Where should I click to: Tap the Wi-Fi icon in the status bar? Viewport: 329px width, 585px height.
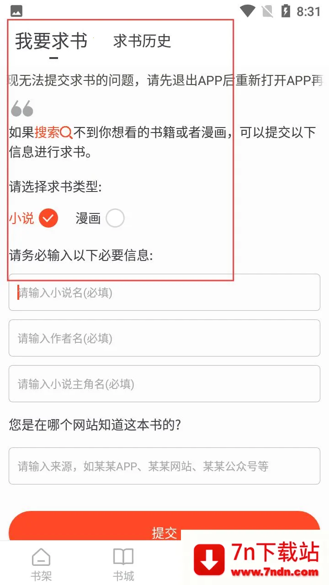[x=248, y=11]
